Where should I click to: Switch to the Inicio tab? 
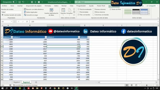12,6
